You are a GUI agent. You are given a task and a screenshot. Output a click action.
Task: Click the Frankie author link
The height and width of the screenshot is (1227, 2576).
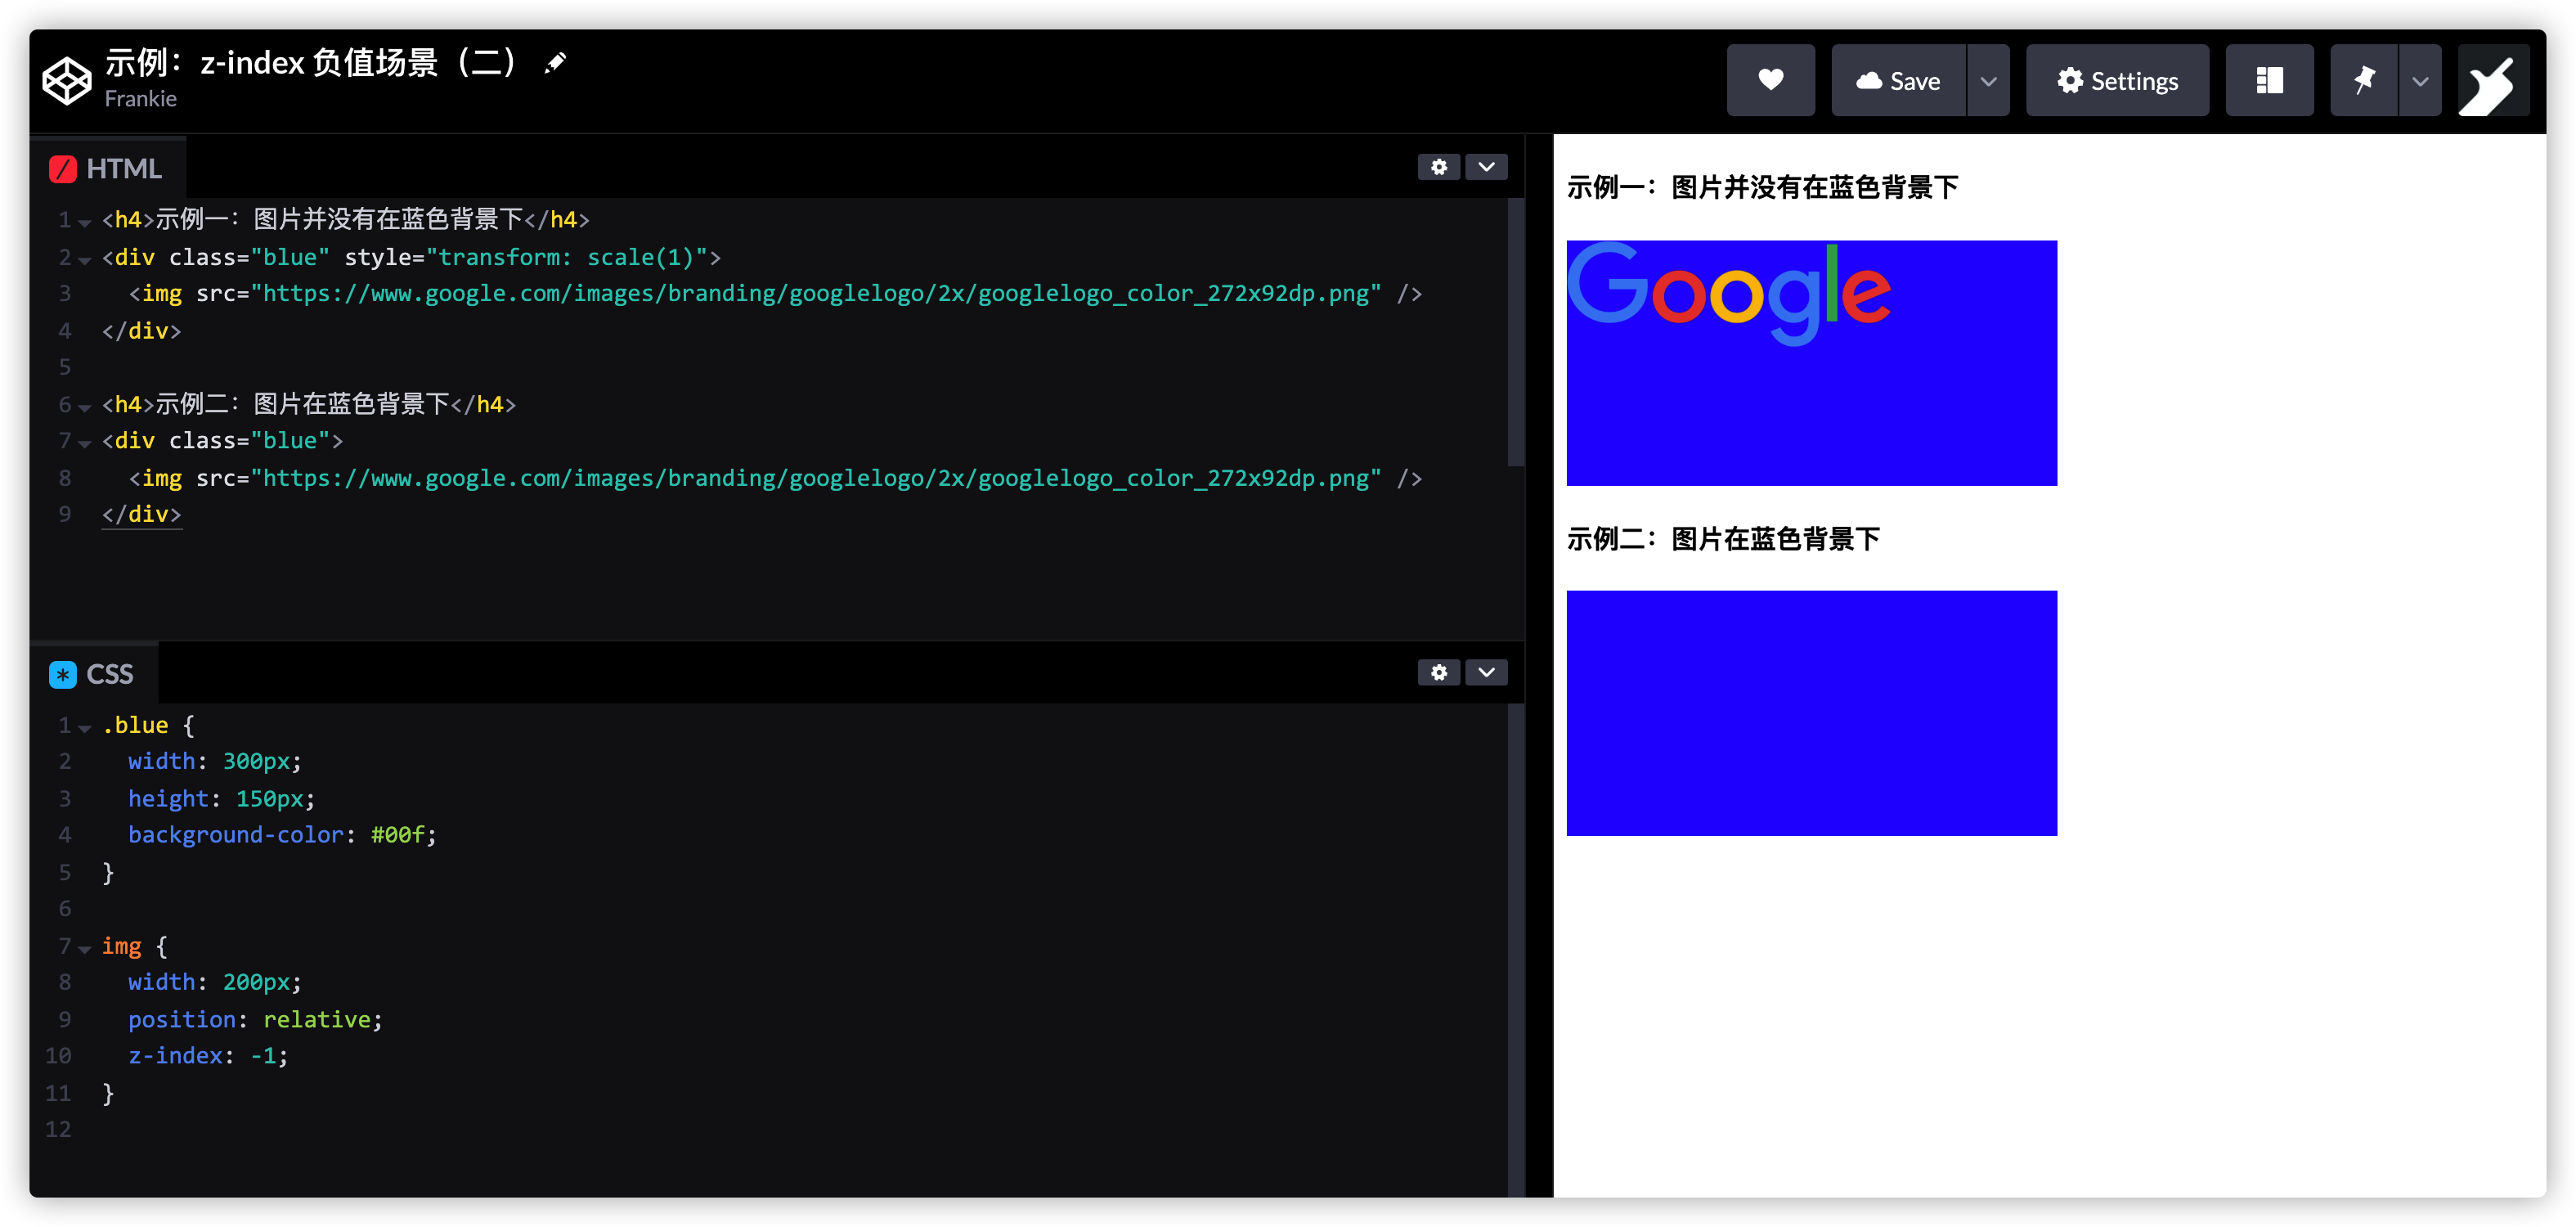point(140,99)
